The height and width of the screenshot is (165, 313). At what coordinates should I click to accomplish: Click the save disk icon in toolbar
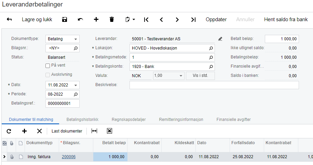[65, 19]
